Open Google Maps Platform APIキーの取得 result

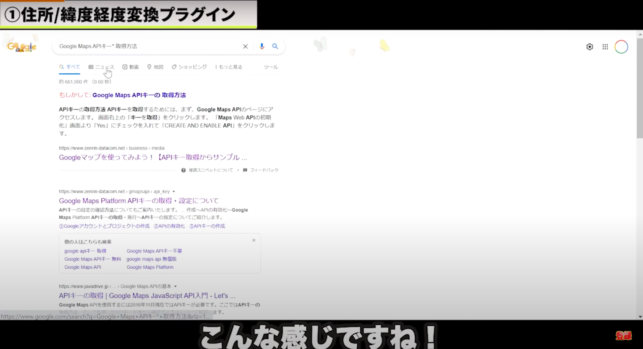(x=139, y=201)
